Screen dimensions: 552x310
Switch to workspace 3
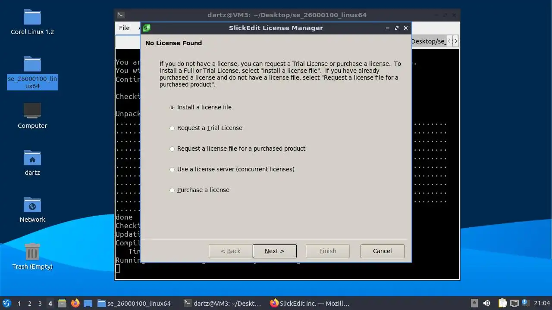pyautogui.click(x=40, y=304)
